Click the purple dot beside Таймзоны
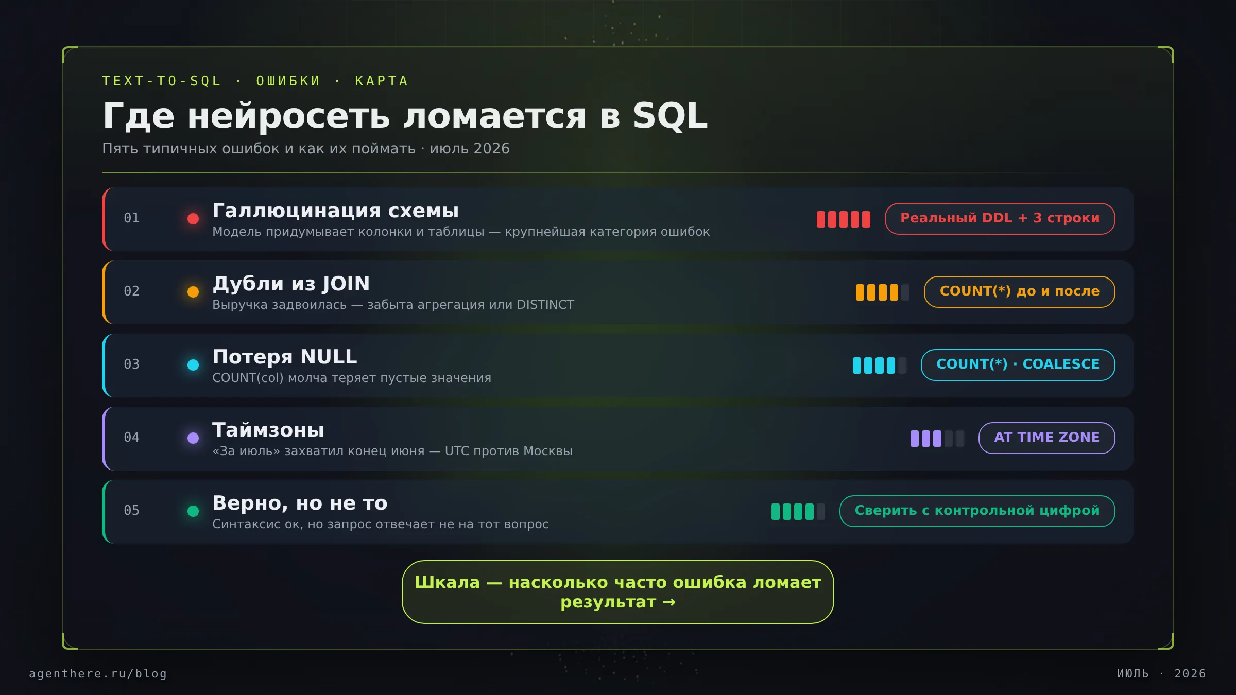1236x695 pixels. (x=193, y=438)
